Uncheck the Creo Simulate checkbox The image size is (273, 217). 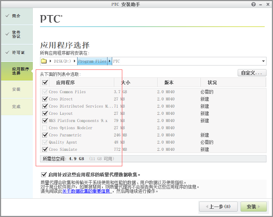tap(45, 149)
